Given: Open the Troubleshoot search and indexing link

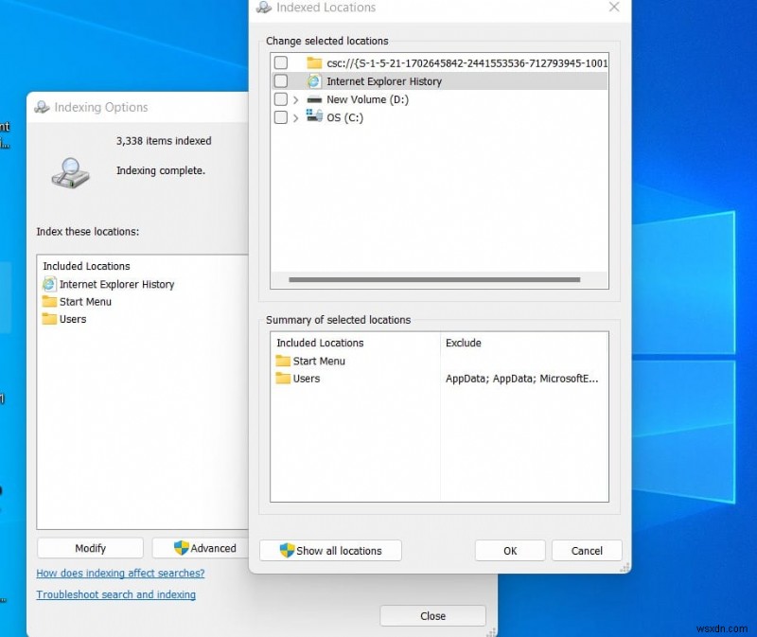Looking at the screenshot, I should pos(114,594).
